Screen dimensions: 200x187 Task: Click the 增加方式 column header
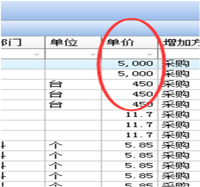[x=179, y=43]
